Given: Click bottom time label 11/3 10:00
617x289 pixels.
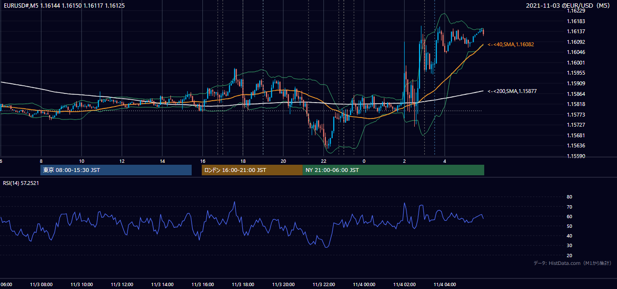Looking at the screenshot, I should pos(82,284).
